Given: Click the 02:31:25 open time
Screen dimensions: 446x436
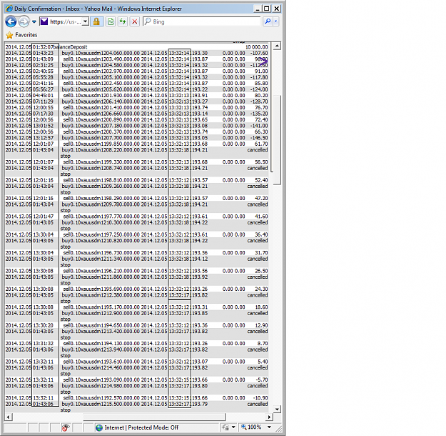Looking at the screenshot, I should [x=43, y=65].
